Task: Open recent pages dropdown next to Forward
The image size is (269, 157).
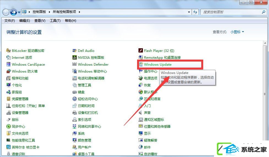Action: (x=19, y=12)
